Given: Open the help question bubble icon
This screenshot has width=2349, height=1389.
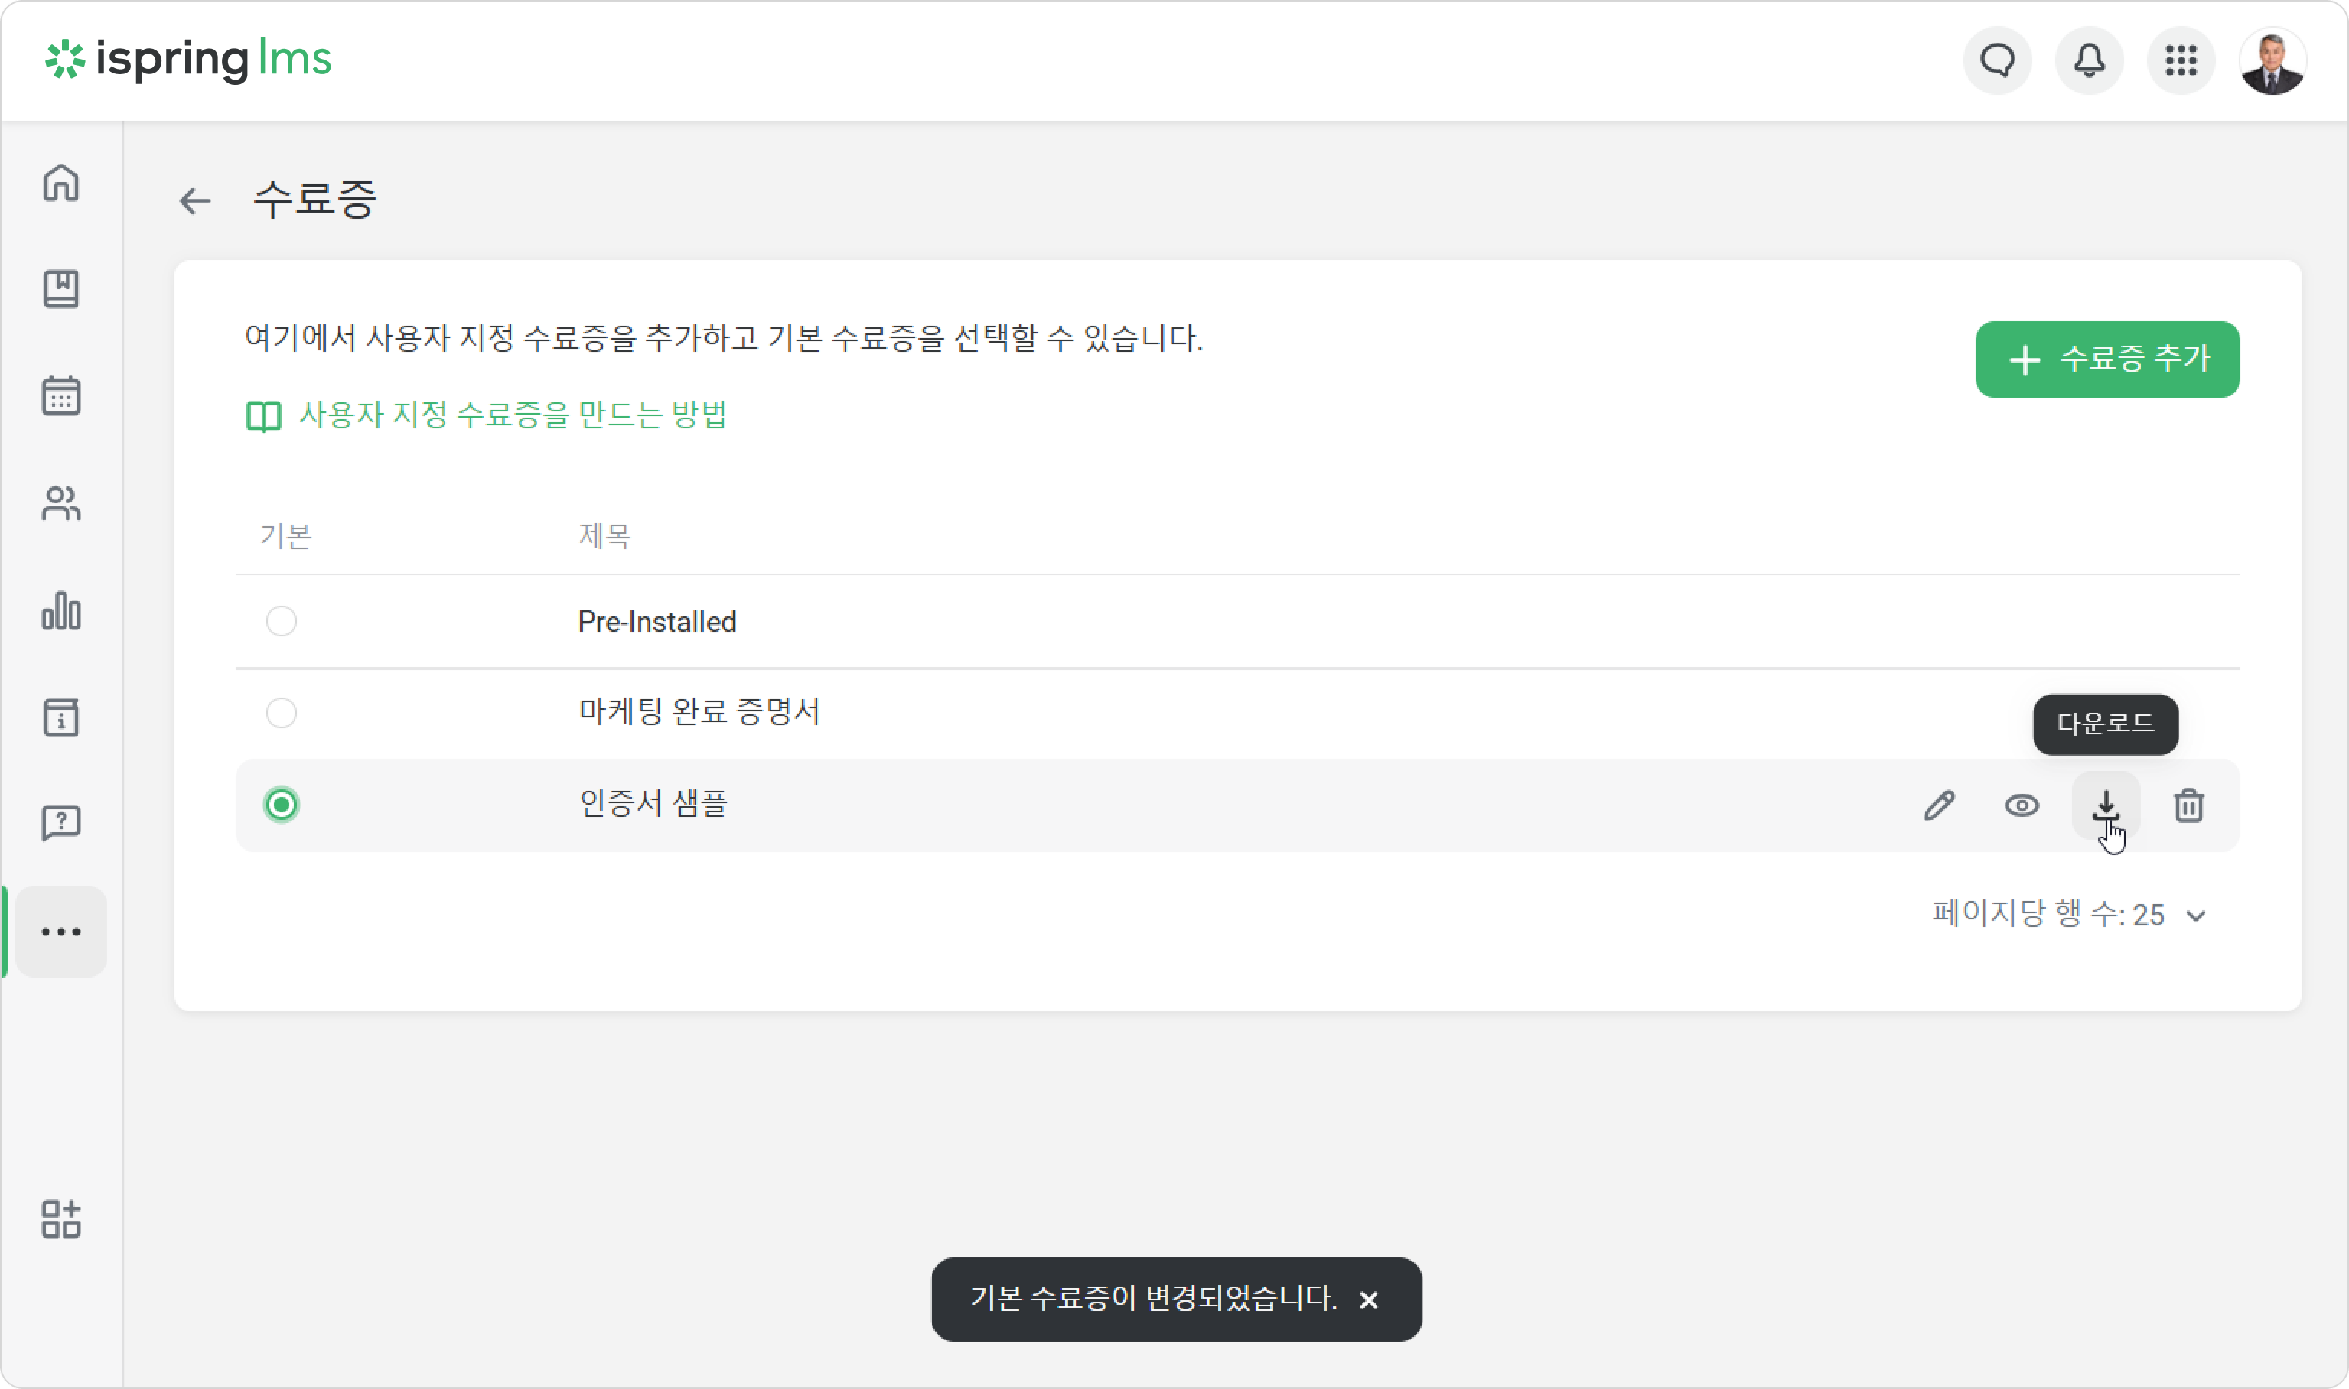Looking at the screenshot, I should click(61, 824).
